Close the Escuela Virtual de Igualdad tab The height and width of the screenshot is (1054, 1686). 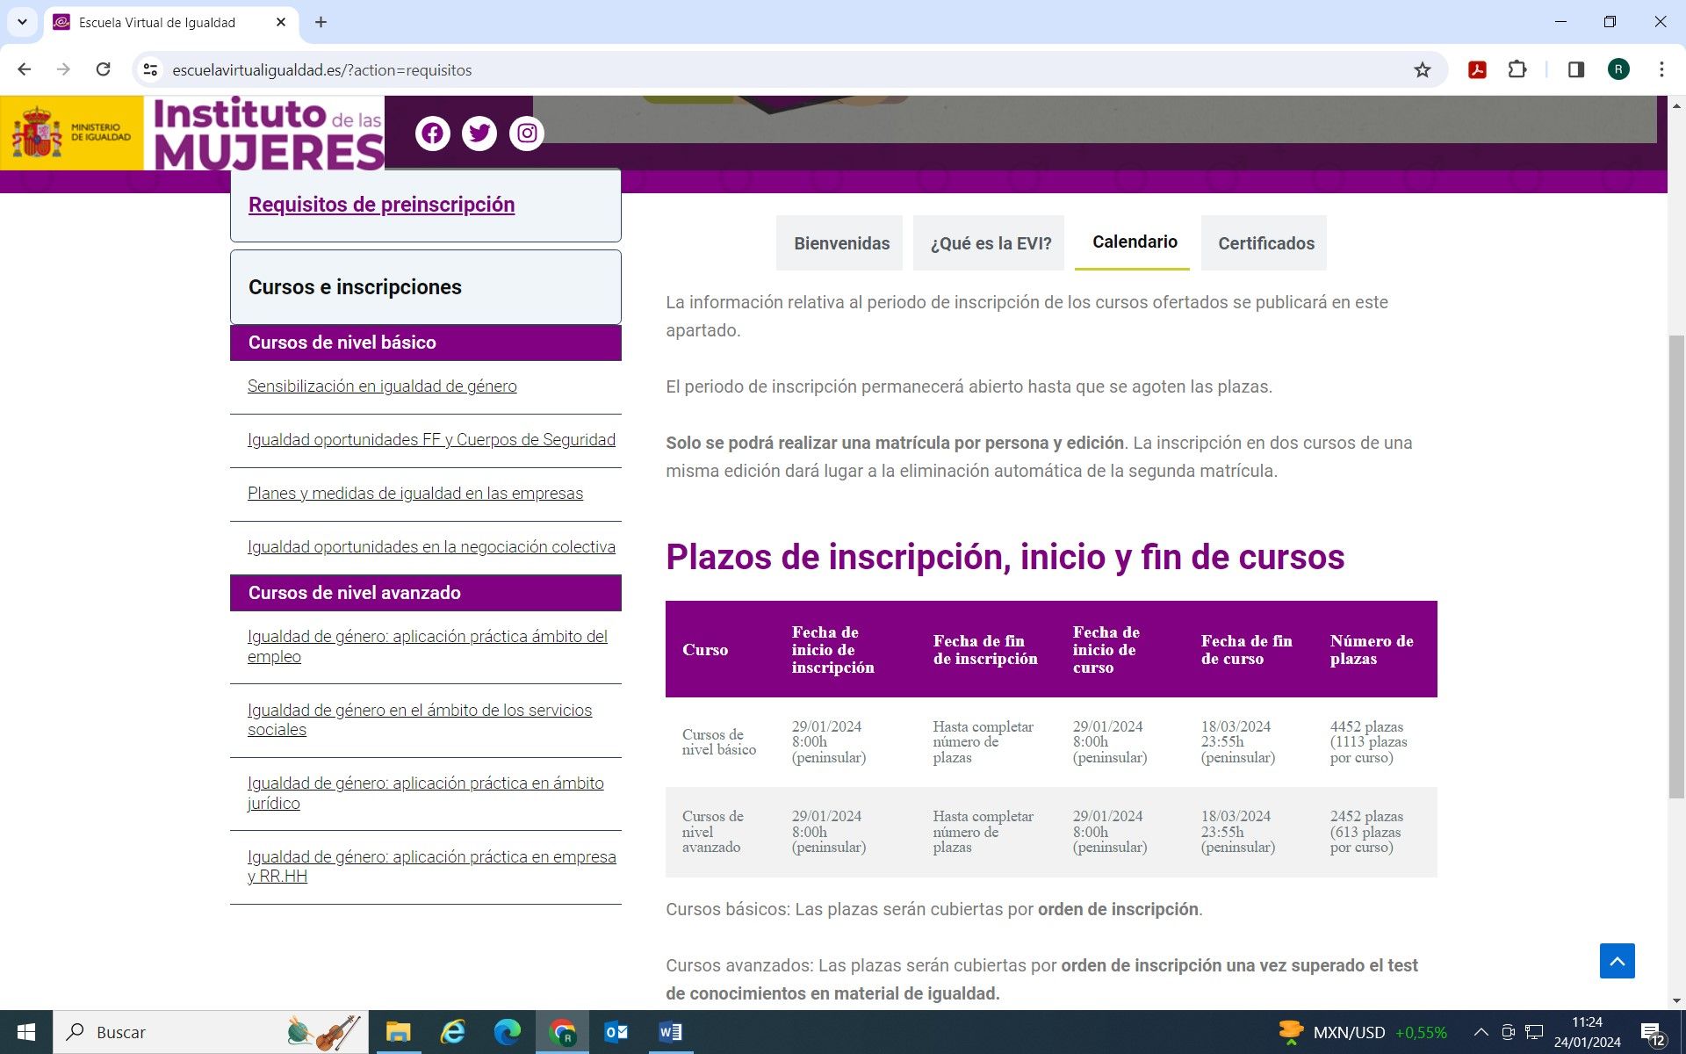(281, 22)
